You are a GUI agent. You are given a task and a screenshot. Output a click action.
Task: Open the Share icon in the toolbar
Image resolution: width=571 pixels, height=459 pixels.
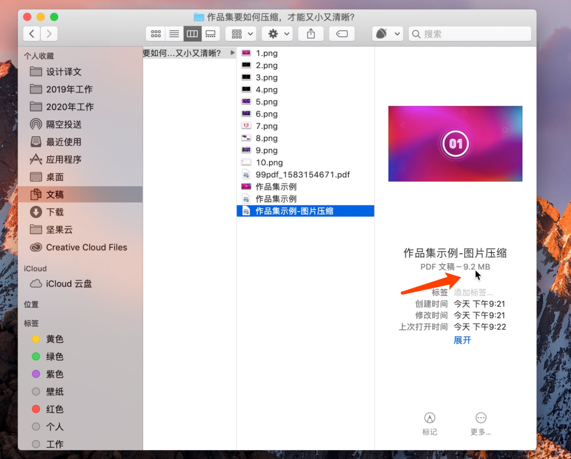(x=310, y=33)
